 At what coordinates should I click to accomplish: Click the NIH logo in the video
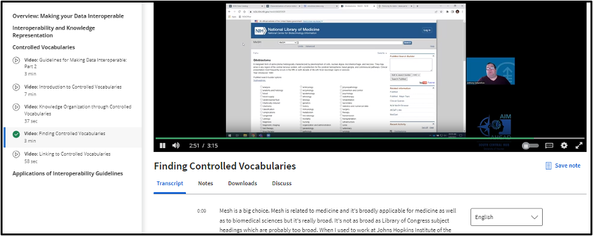[260, 31]
